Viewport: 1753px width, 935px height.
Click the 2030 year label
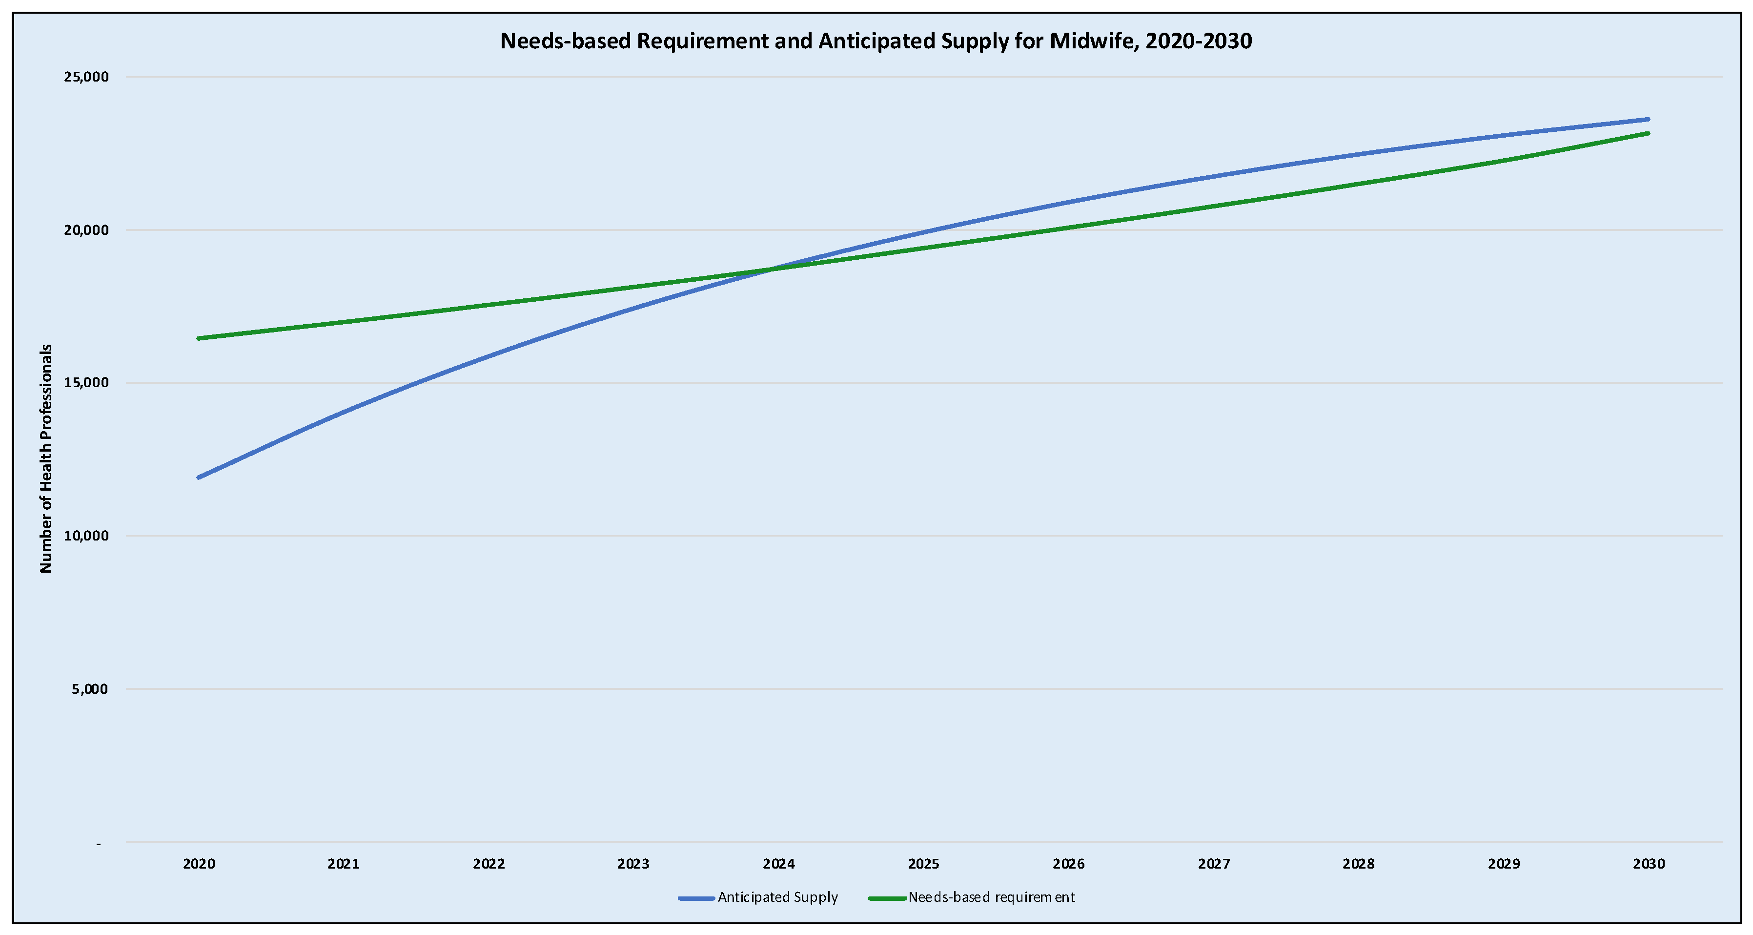pyautogui.click(x=1648, y=864)
